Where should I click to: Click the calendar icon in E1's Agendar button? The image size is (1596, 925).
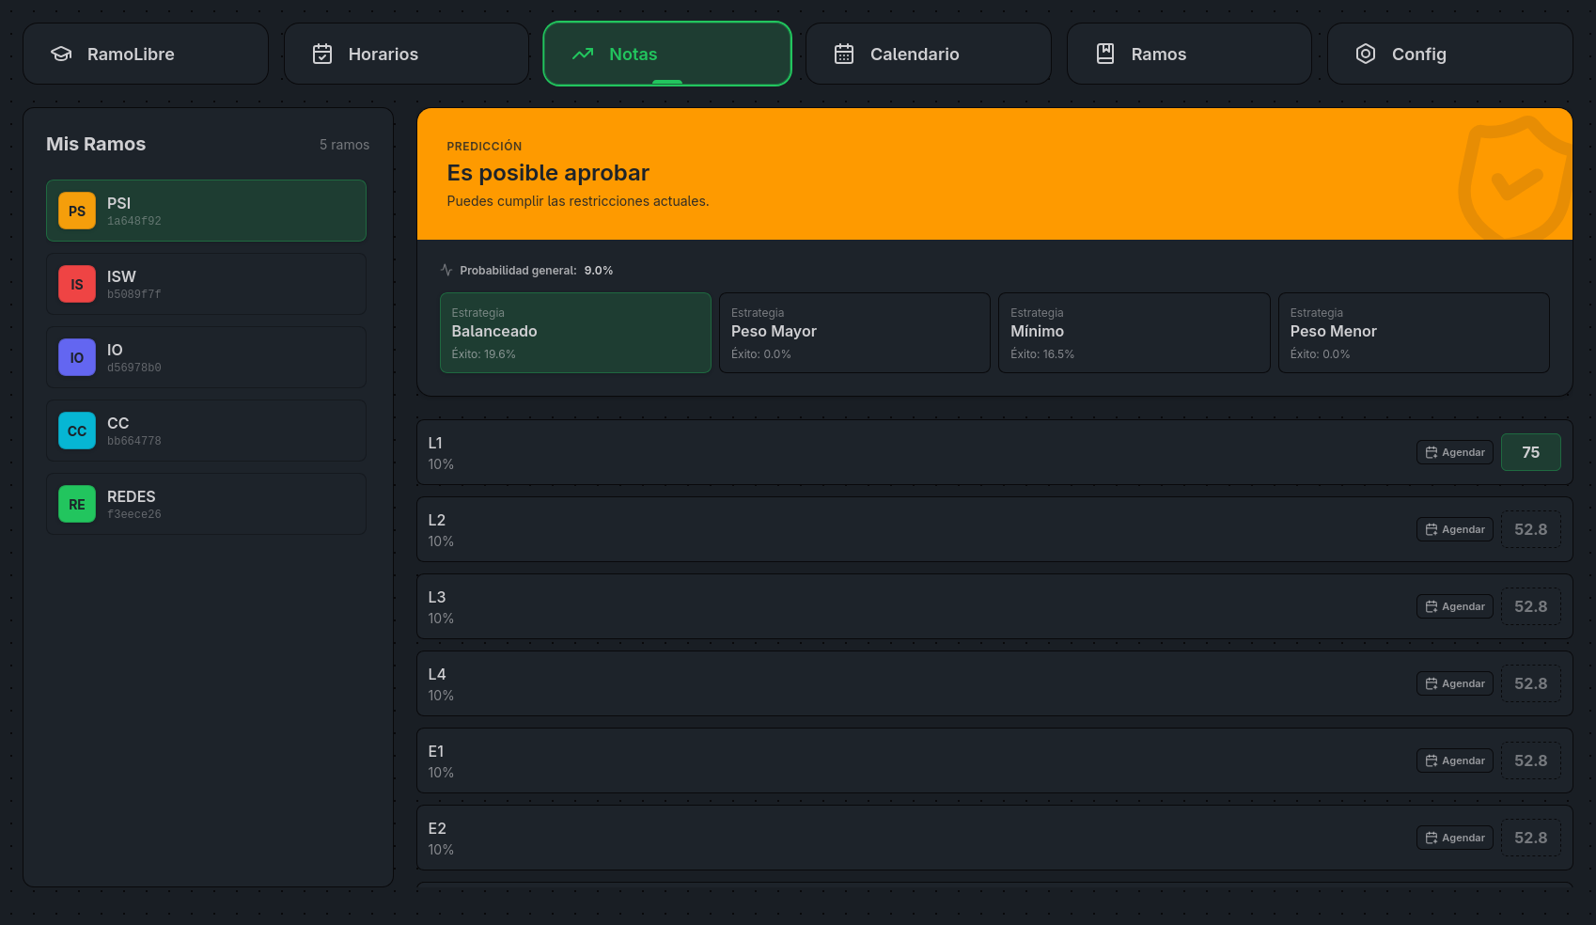click(1432, 760)
